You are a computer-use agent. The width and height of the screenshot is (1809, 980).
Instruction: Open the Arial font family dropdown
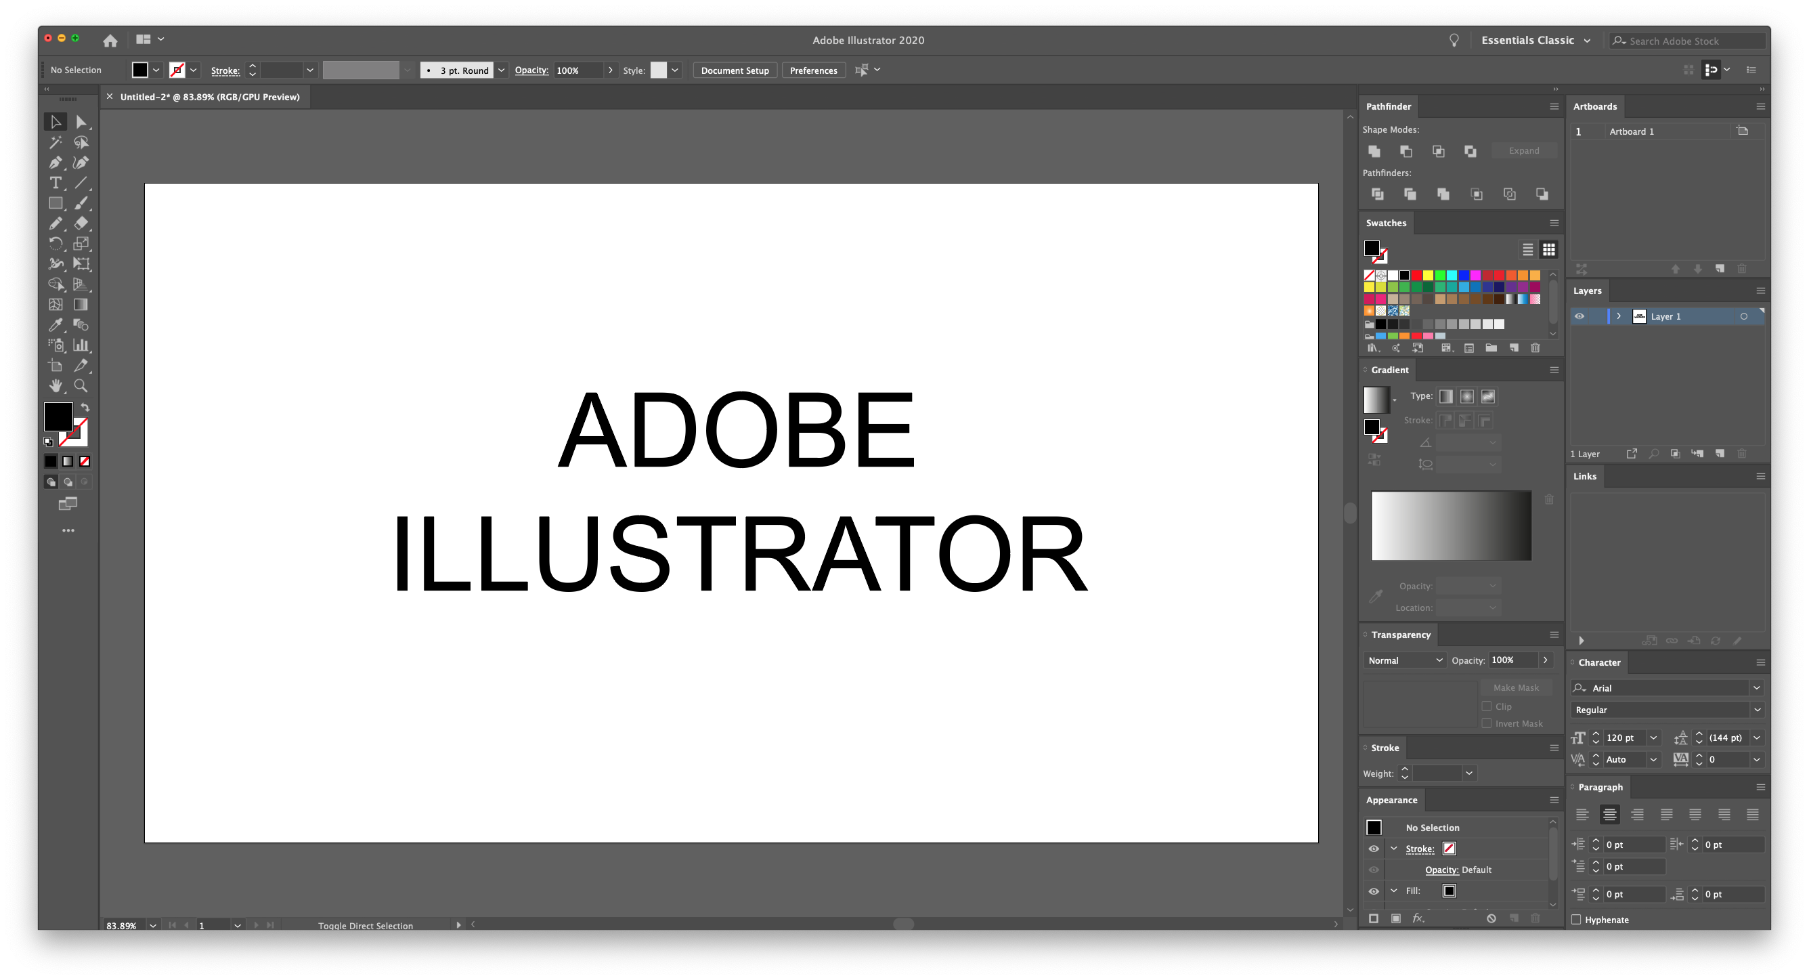1756,687
